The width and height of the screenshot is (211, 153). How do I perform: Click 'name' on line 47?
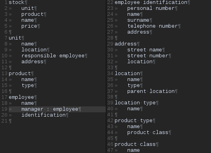click(x=134, y=150)
